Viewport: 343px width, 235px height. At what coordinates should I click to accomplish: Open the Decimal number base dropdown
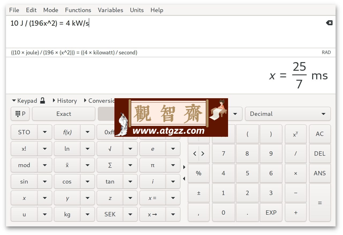coord(288,114)
